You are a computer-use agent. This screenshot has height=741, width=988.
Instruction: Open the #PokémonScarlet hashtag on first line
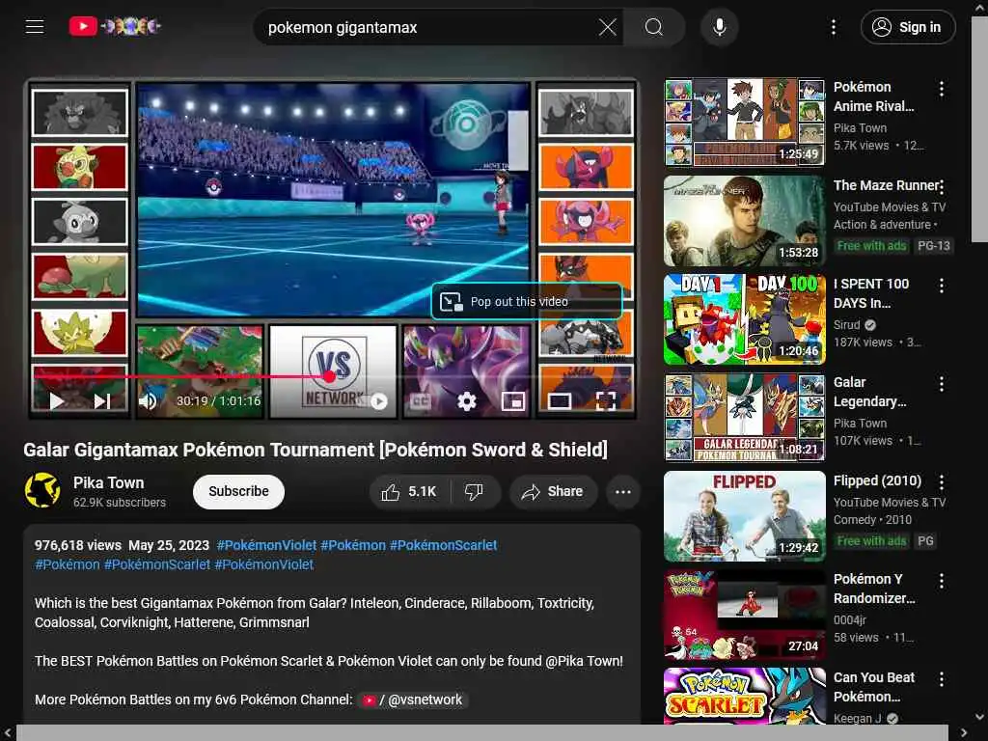coord(443,545)
